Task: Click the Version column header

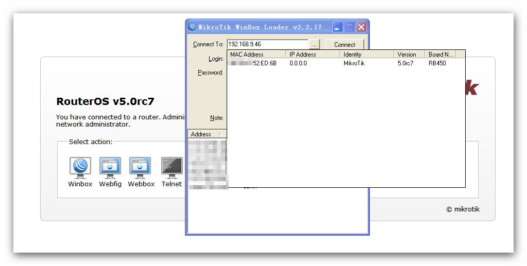Action: pyautogui.click(x=410, y=55)
